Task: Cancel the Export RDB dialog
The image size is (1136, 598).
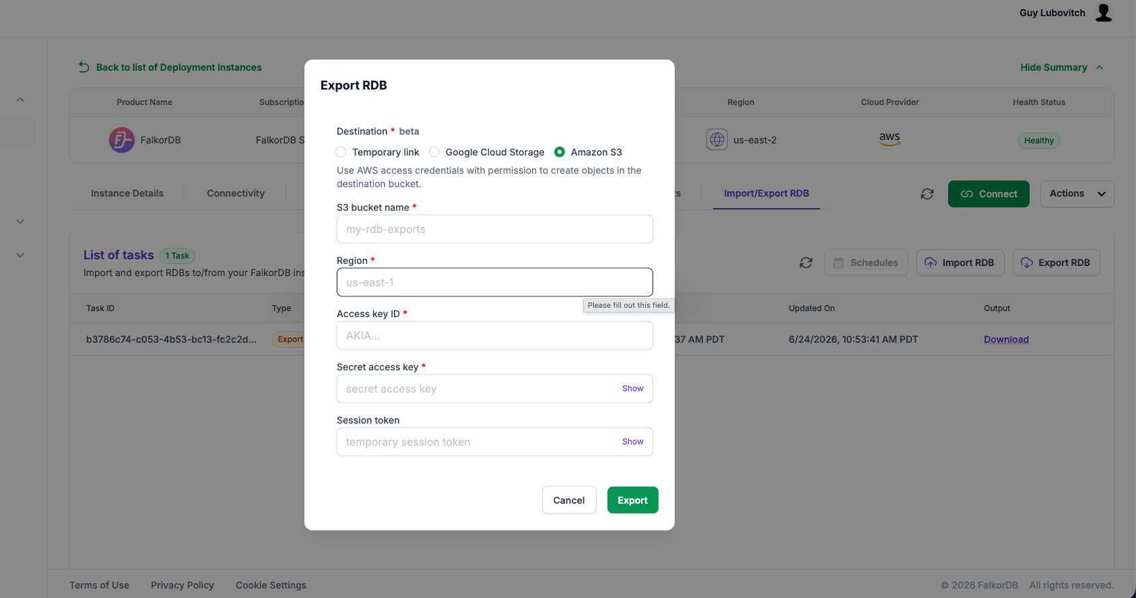Action: tap(569, 500)
